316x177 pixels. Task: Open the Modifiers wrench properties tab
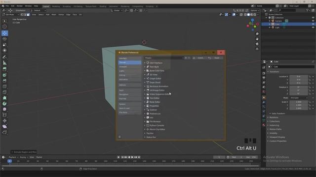(x=264, y=102)
